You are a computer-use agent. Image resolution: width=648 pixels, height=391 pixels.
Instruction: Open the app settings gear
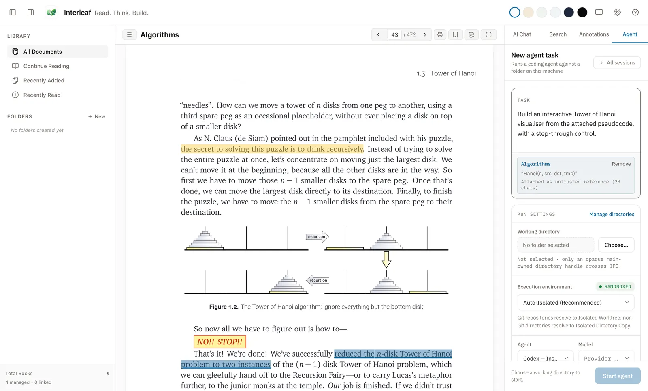pos(617,13)
